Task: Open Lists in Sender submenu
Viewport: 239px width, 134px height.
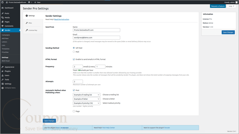Action: pyautogui.click(x=3, y=45)
